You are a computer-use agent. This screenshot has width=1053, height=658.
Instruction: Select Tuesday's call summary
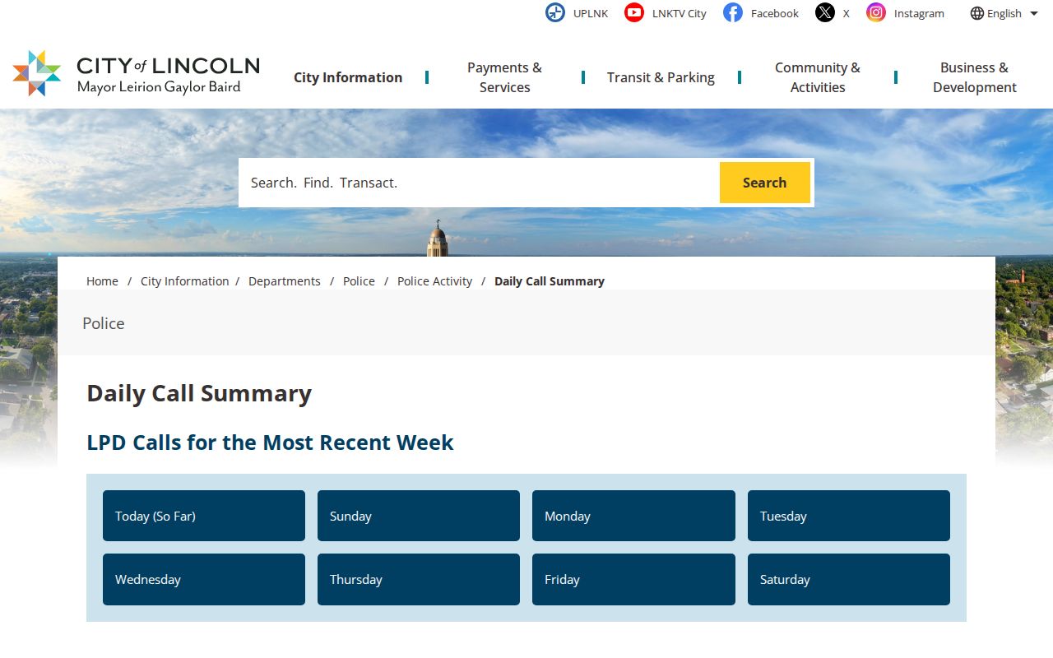click(x=849, y=516)
